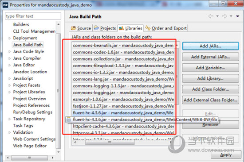Select commons-io-1.3.2.jar entry
Screen dimensions: 244x162
[x=123, y=73]
